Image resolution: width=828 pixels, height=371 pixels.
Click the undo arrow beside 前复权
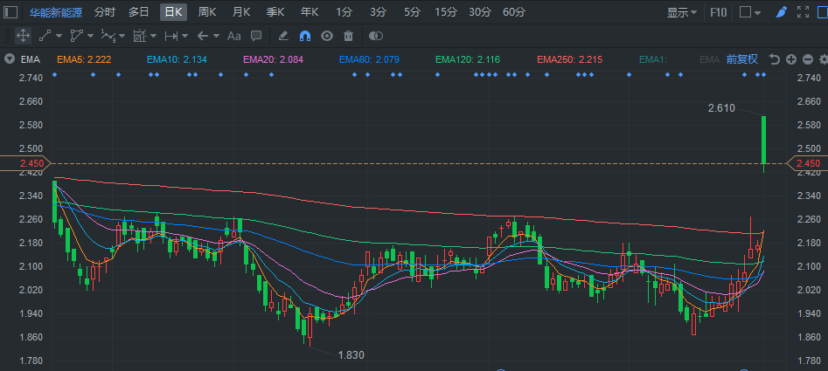[x=774, y=59]
